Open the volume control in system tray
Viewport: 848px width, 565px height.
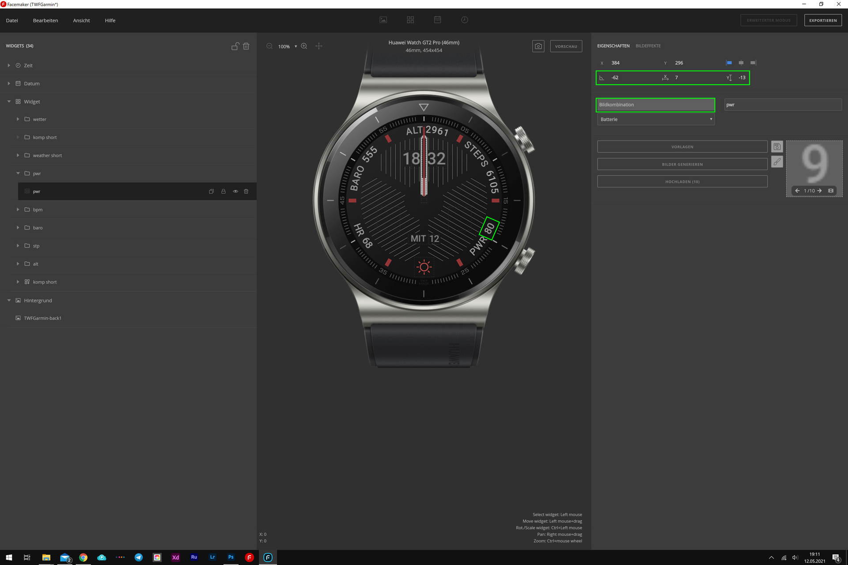tap(795, 557)
